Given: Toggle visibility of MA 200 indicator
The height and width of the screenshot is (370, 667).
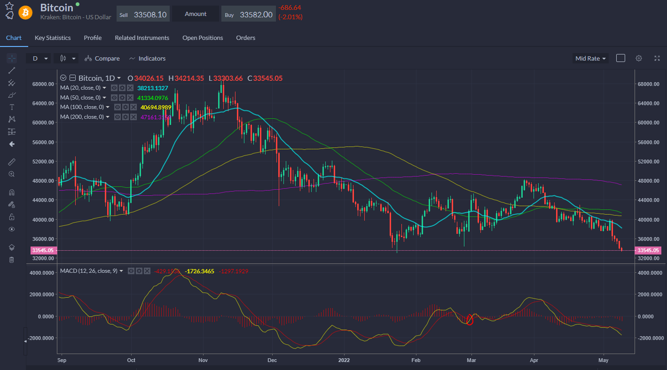Looking at the screenshot, I should pyautogui.click(x=118, y=117).
